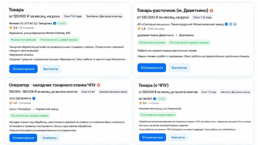This screenshot has height=145, width=258.
Task: Click the last round badge after Ленинградский Металлический завод
Action: 235,24
